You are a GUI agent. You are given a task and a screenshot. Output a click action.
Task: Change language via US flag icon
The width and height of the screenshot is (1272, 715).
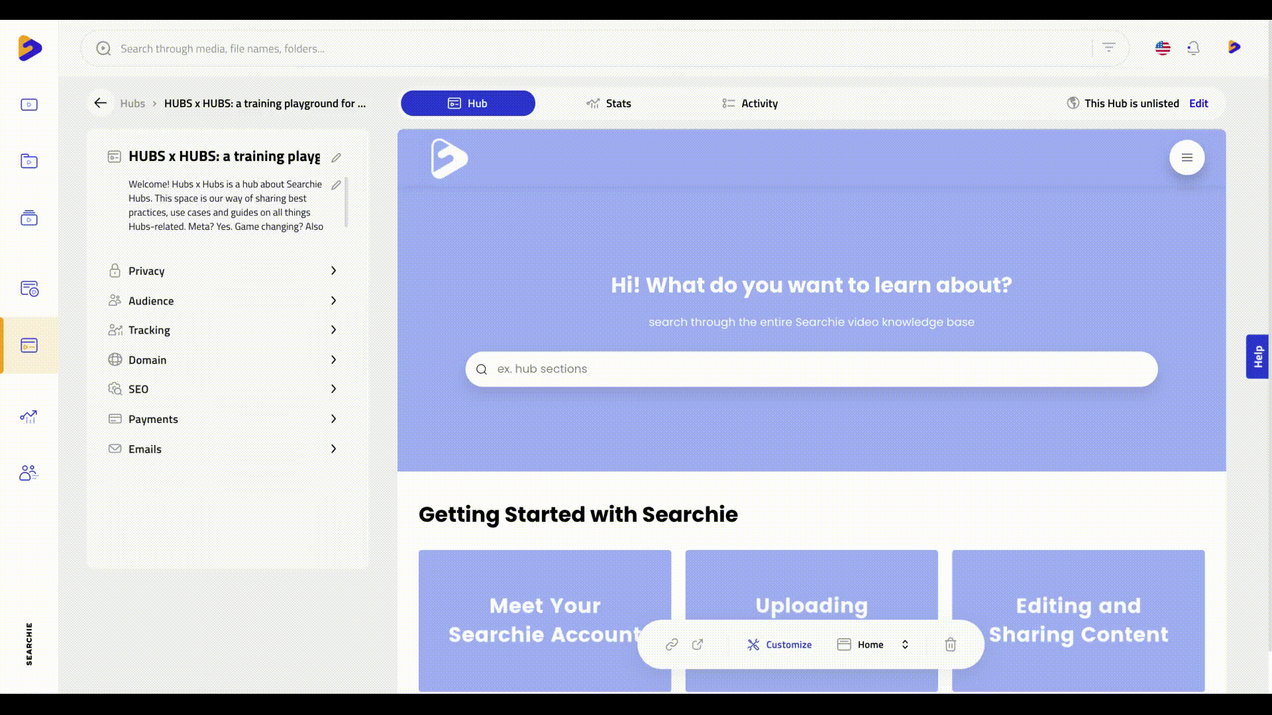click(1163, 48)
